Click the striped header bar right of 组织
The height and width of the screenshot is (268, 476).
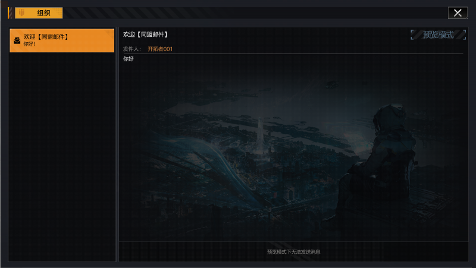[x=255, y=12]
